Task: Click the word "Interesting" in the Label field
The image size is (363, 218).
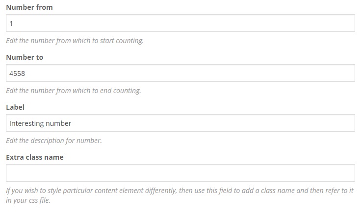Action: [x=26, y=123]
